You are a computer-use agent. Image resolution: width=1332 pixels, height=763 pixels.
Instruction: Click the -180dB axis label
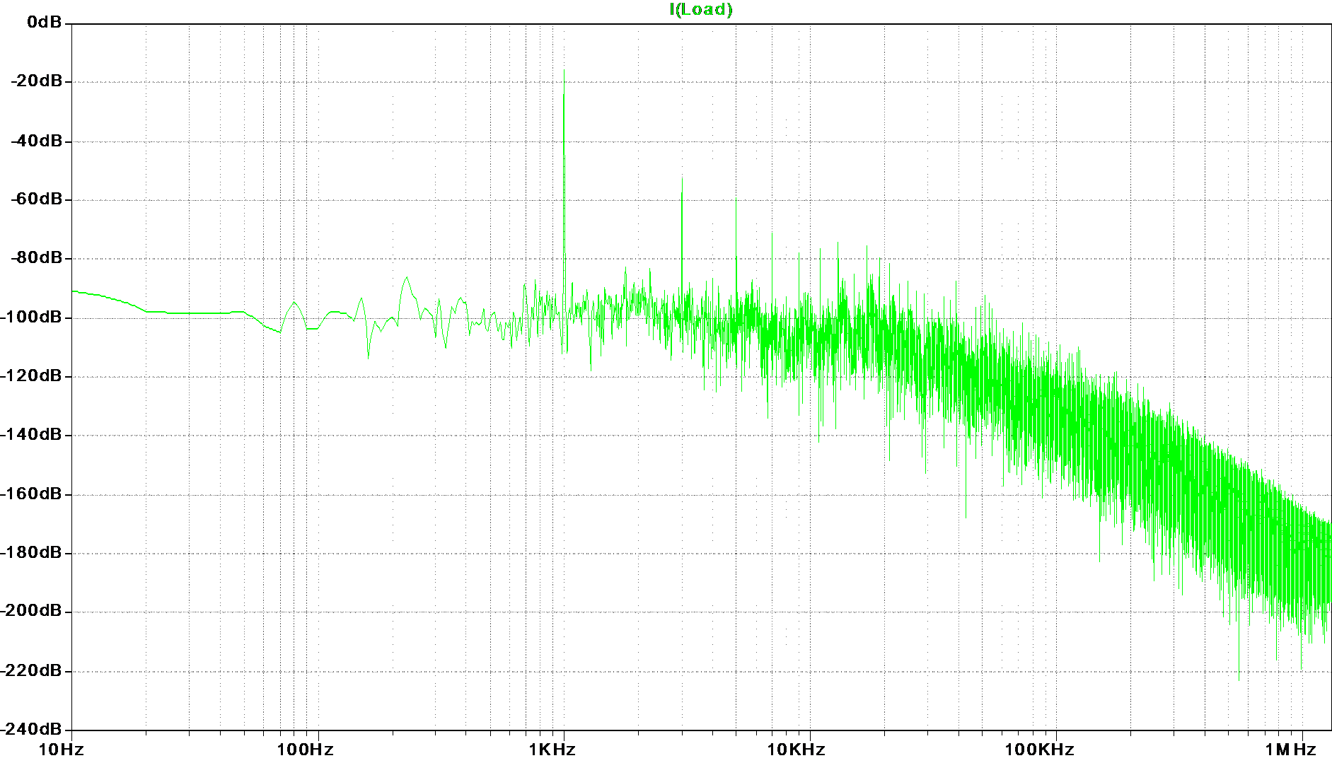(x=32, y=552)
